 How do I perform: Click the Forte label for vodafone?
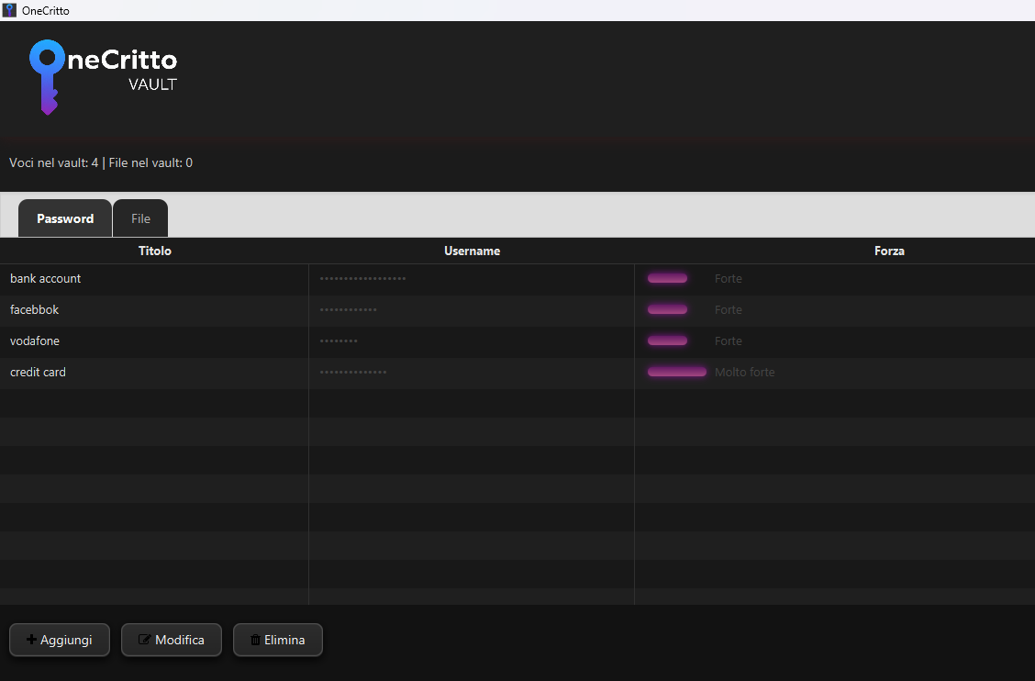coord(728,340)
